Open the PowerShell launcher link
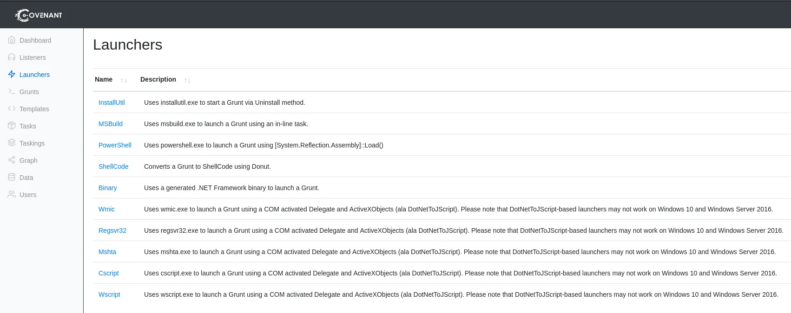791x313 pixels. tap(115, 145)
